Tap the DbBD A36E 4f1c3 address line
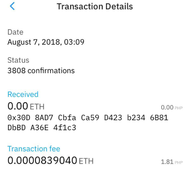Viewport: 190px width, 172px height. [42, 128]
